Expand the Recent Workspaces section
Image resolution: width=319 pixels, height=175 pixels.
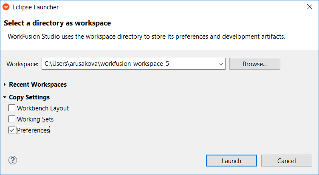click(x=5, y=84)
